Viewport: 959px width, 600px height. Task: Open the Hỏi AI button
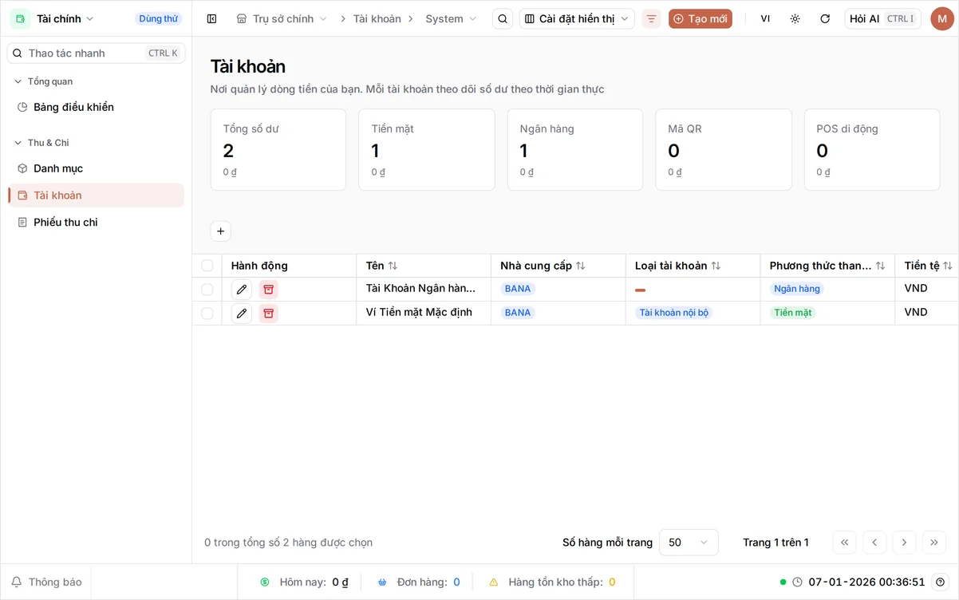pyautogui.click(x=883, y=18)
